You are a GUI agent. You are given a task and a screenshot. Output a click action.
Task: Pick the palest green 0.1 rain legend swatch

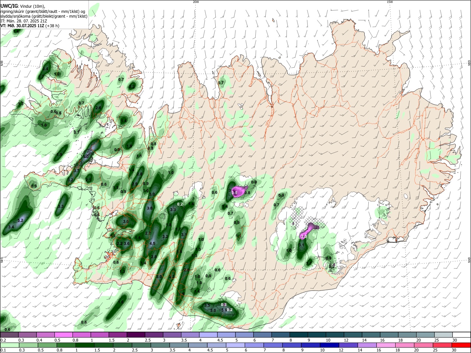coord(10,345)
